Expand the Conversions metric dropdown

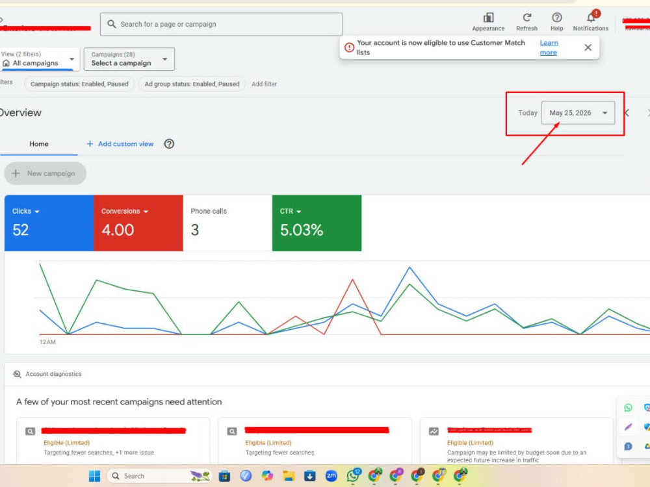[146, 212]
